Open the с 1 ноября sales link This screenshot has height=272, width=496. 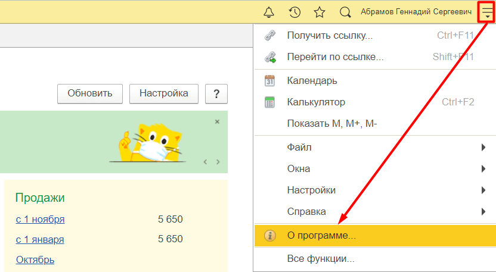tap(40, 220)
